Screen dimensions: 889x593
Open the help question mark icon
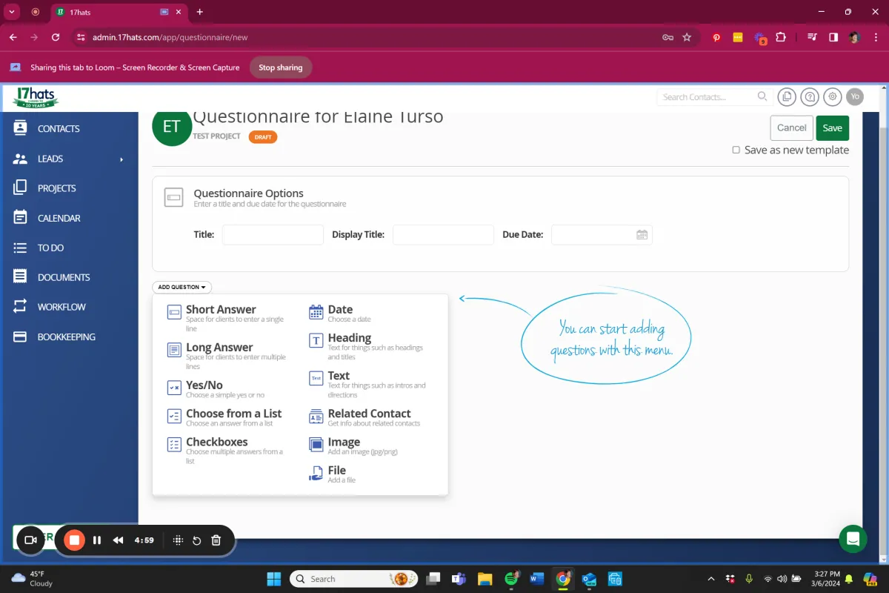tap(810, 96)
